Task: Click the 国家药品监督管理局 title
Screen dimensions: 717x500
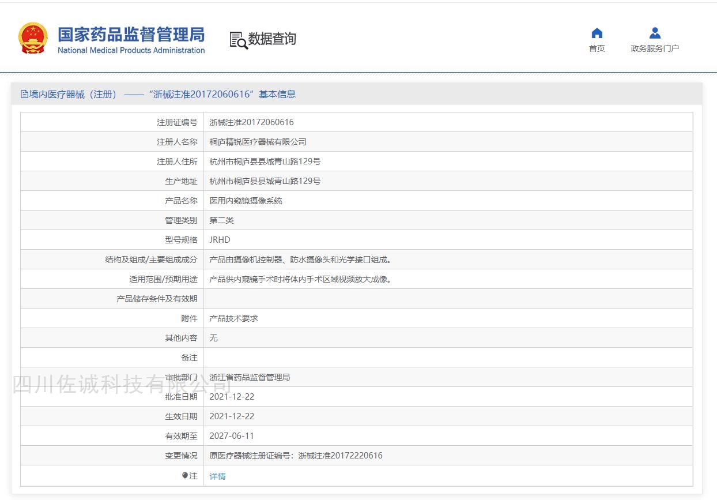Action: [x=131, y=34]
